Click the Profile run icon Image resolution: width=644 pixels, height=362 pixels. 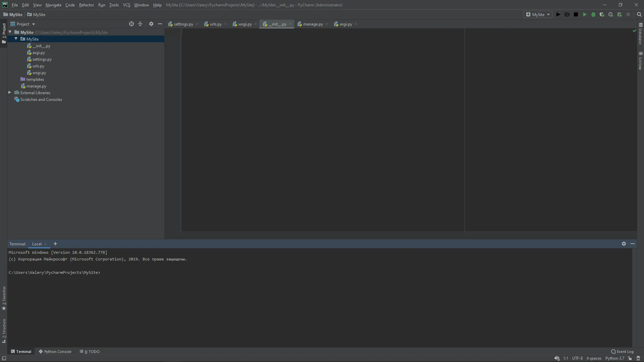611,14
